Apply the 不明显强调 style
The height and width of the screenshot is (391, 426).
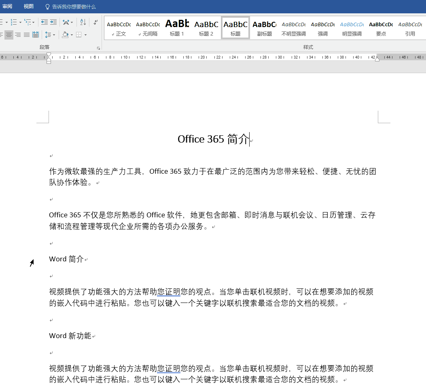coord(293,28)
